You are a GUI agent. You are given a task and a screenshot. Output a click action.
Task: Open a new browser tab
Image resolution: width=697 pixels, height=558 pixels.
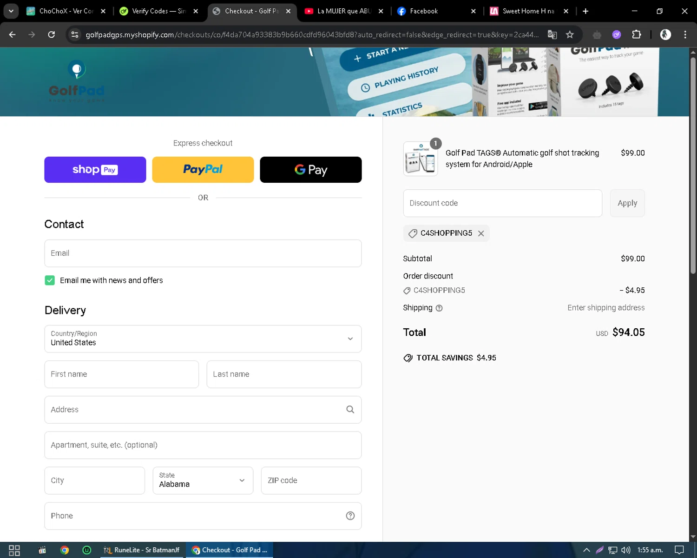pyautogui.click(x=585, y=11)
